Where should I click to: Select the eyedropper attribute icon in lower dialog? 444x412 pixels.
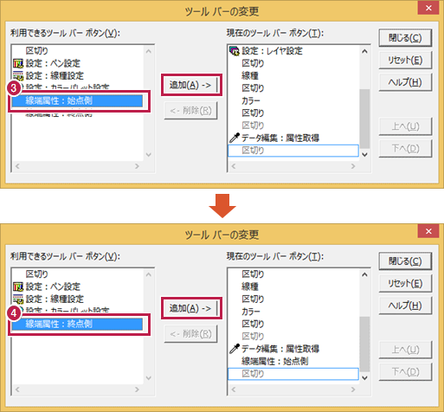(235, 349)
